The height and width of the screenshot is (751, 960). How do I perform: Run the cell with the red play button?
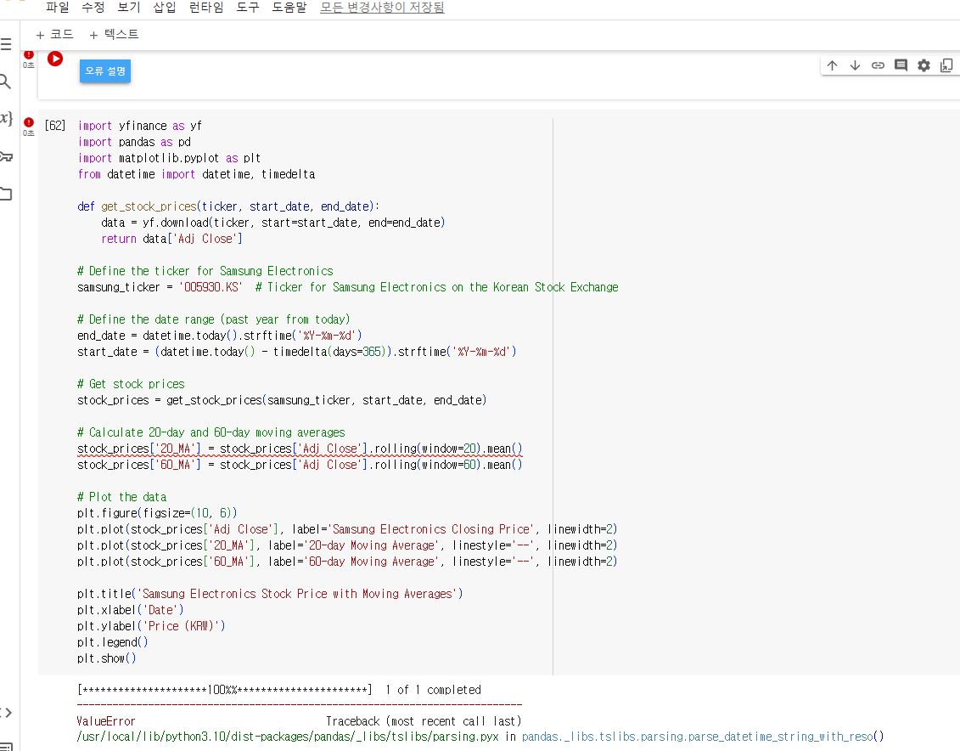tap(55, 59)
